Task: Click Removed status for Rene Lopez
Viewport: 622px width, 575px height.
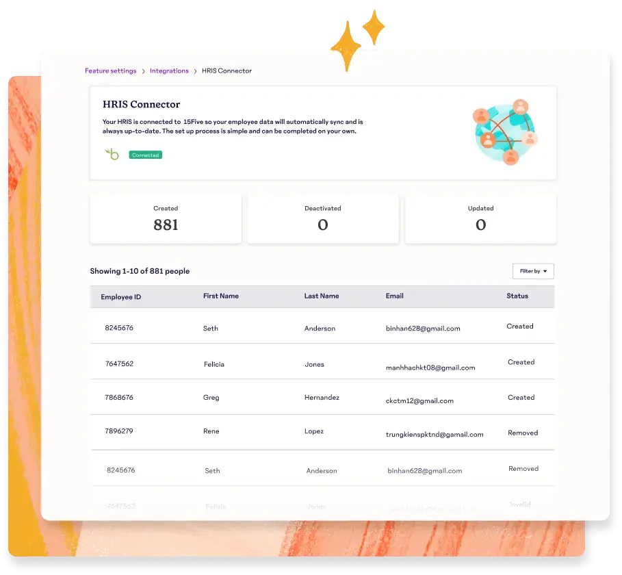Action: [x=522, y=433]
